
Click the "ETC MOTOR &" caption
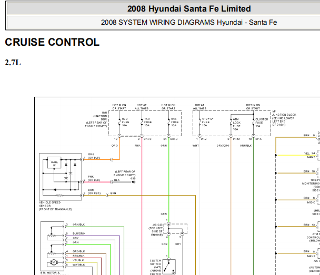coord(50,272)
